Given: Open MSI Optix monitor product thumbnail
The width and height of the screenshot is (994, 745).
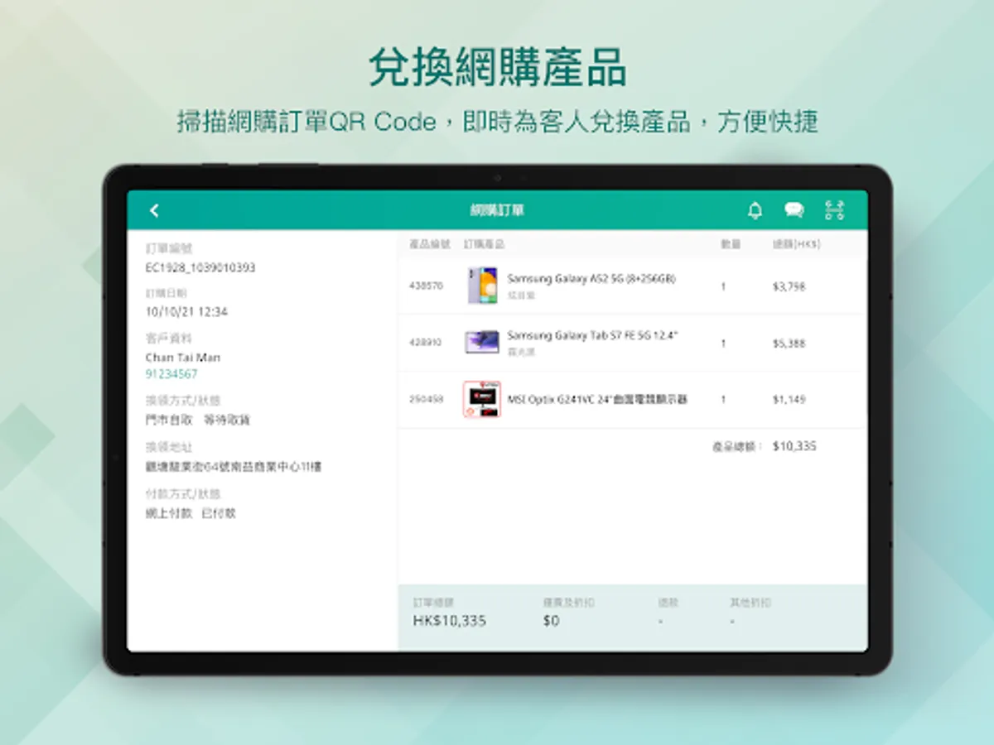Looking at the screenshot, I should [x=482, y=399].
